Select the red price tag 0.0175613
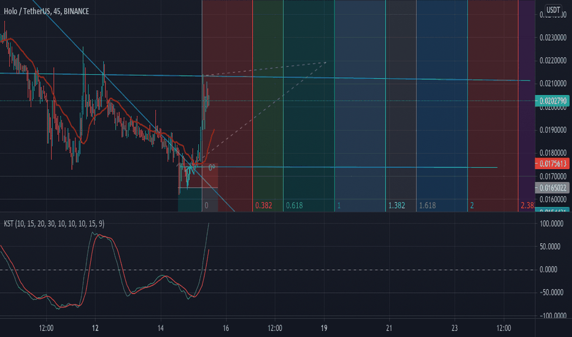The image size is (572, 337). click(552, 164)
